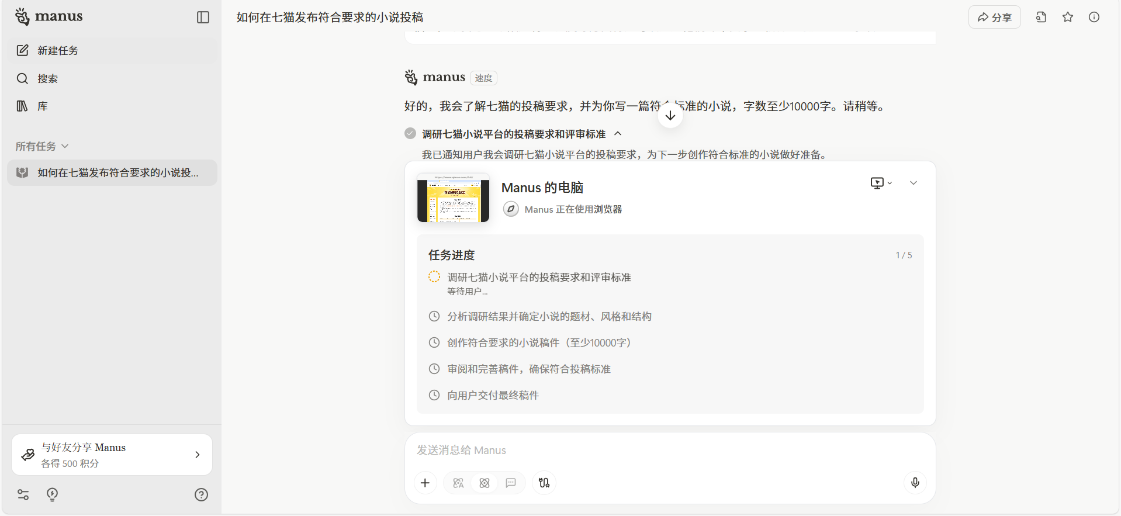1121x516 pixels.
Task: Open the connectors plug icon
Action: coord(544,483)
